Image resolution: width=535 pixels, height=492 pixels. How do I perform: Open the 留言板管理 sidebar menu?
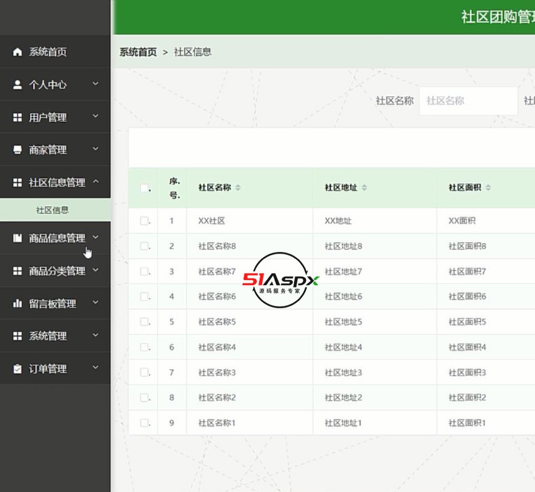[55, 303]
